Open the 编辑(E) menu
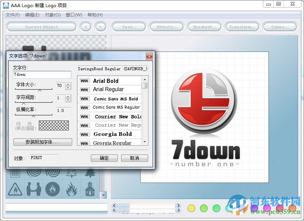 [x=32, y=15]
